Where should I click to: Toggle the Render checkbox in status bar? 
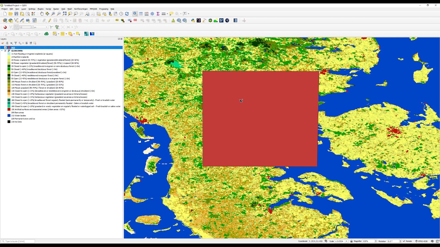tap(404, 241)
